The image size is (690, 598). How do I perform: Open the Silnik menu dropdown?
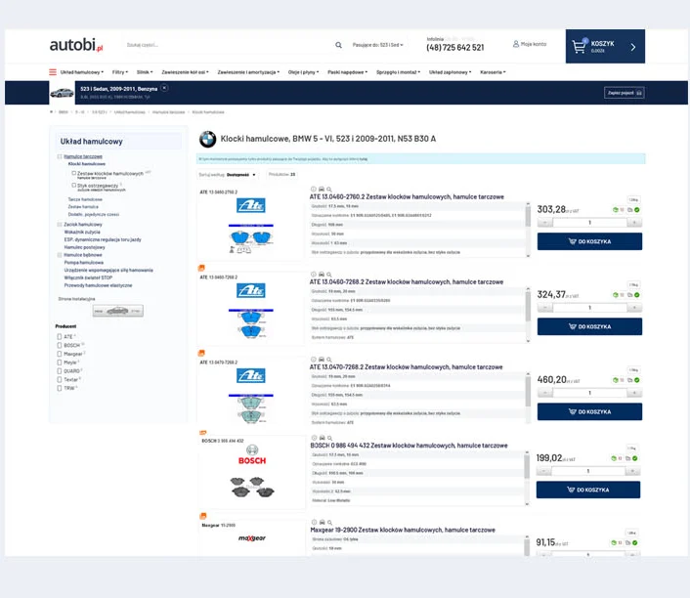[x=145, y=72]
